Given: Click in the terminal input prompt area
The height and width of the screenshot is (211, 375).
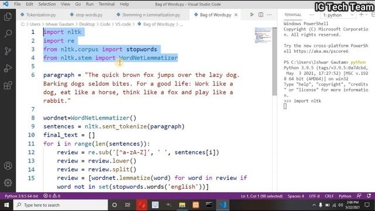Looking at the screenshot, I should point(285,107).
